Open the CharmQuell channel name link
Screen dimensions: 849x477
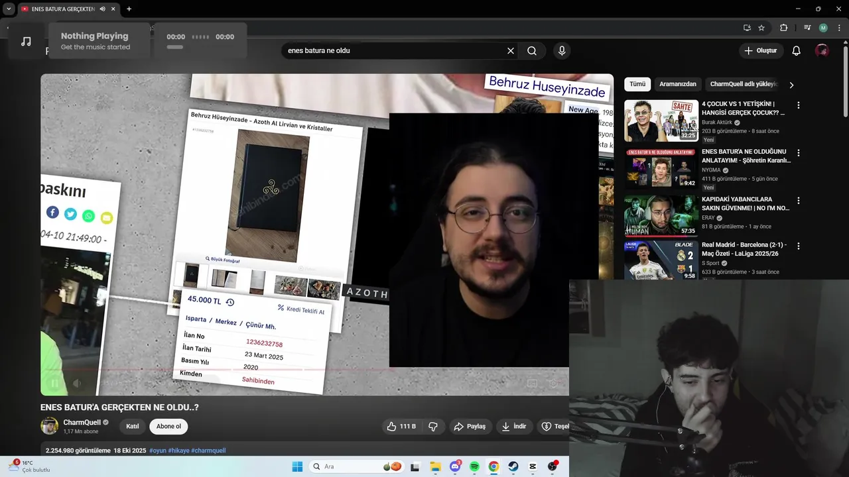[x=82, y=423]
